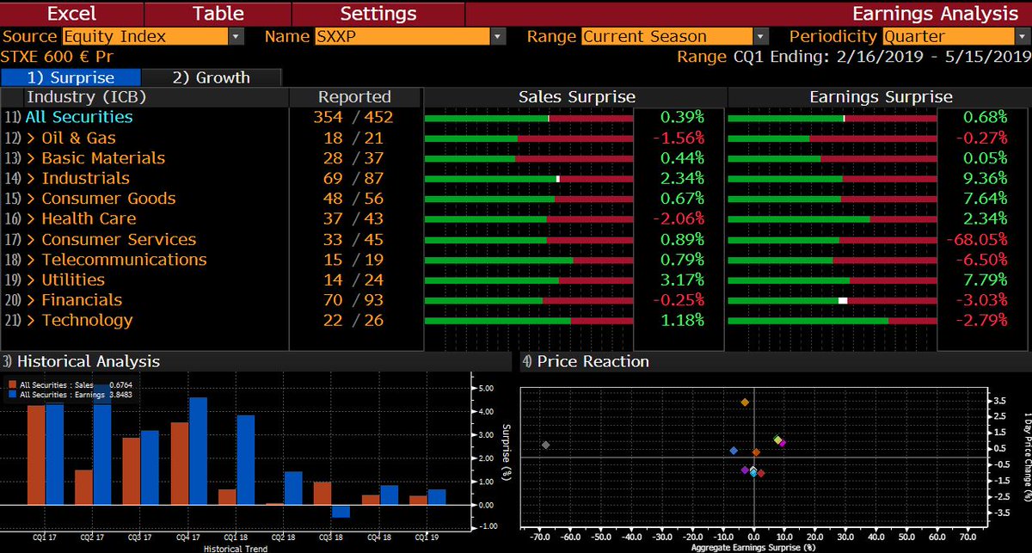Click the All Securities sales surprise bar

pyautogui.click(x=527, y=118)
